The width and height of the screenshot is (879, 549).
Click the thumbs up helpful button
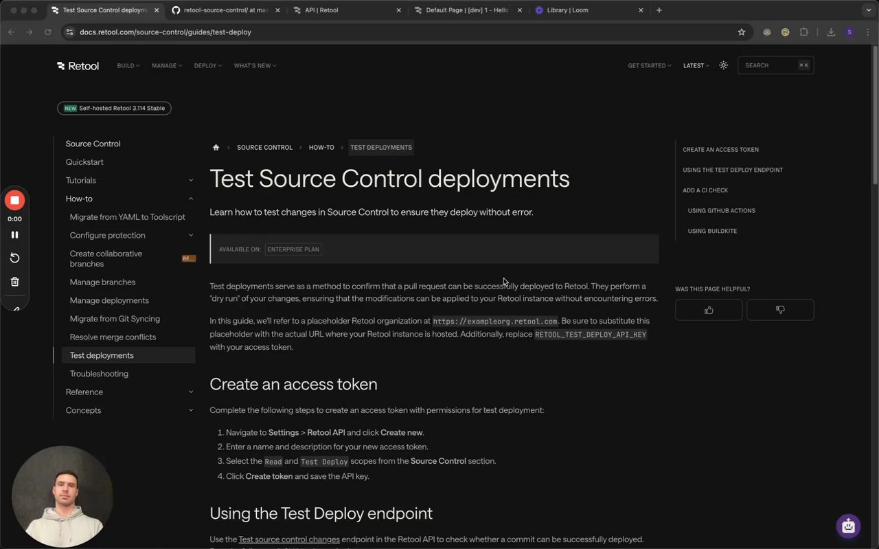(x=709, y=310)
